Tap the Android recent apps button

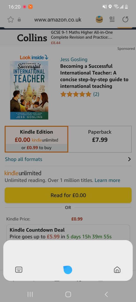click(30, 294)
